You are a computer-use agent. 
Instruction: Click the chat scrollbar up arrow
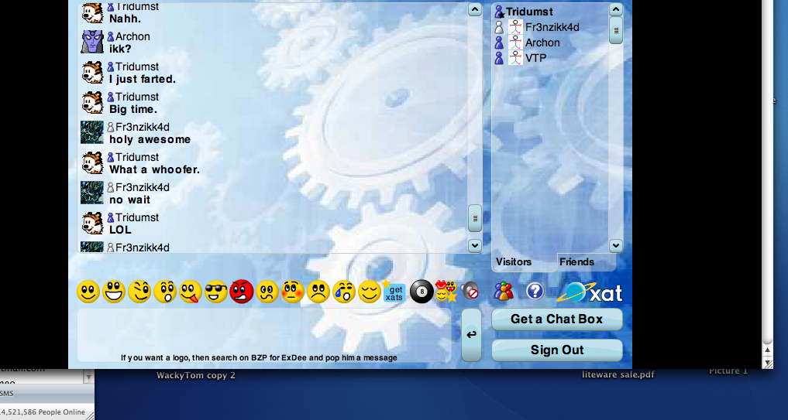tap(475, 9)
